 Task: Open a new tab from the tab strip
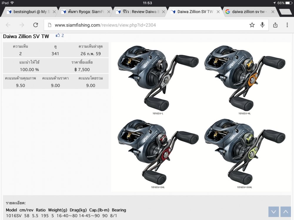(285, 12)
